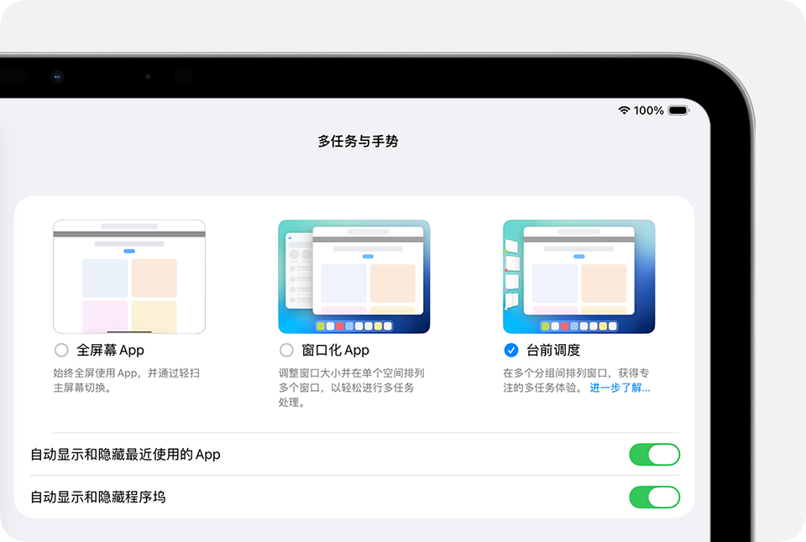
Task: Select the 窗口化 App radio button
Action: click(x=285, y=350)
